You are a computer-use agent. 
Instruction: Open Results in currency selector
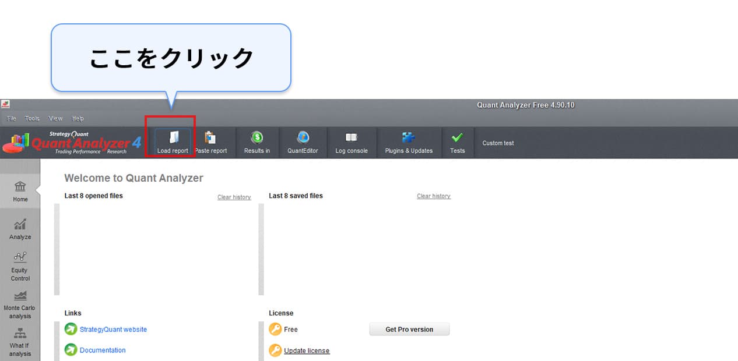(x=257, y=143)
